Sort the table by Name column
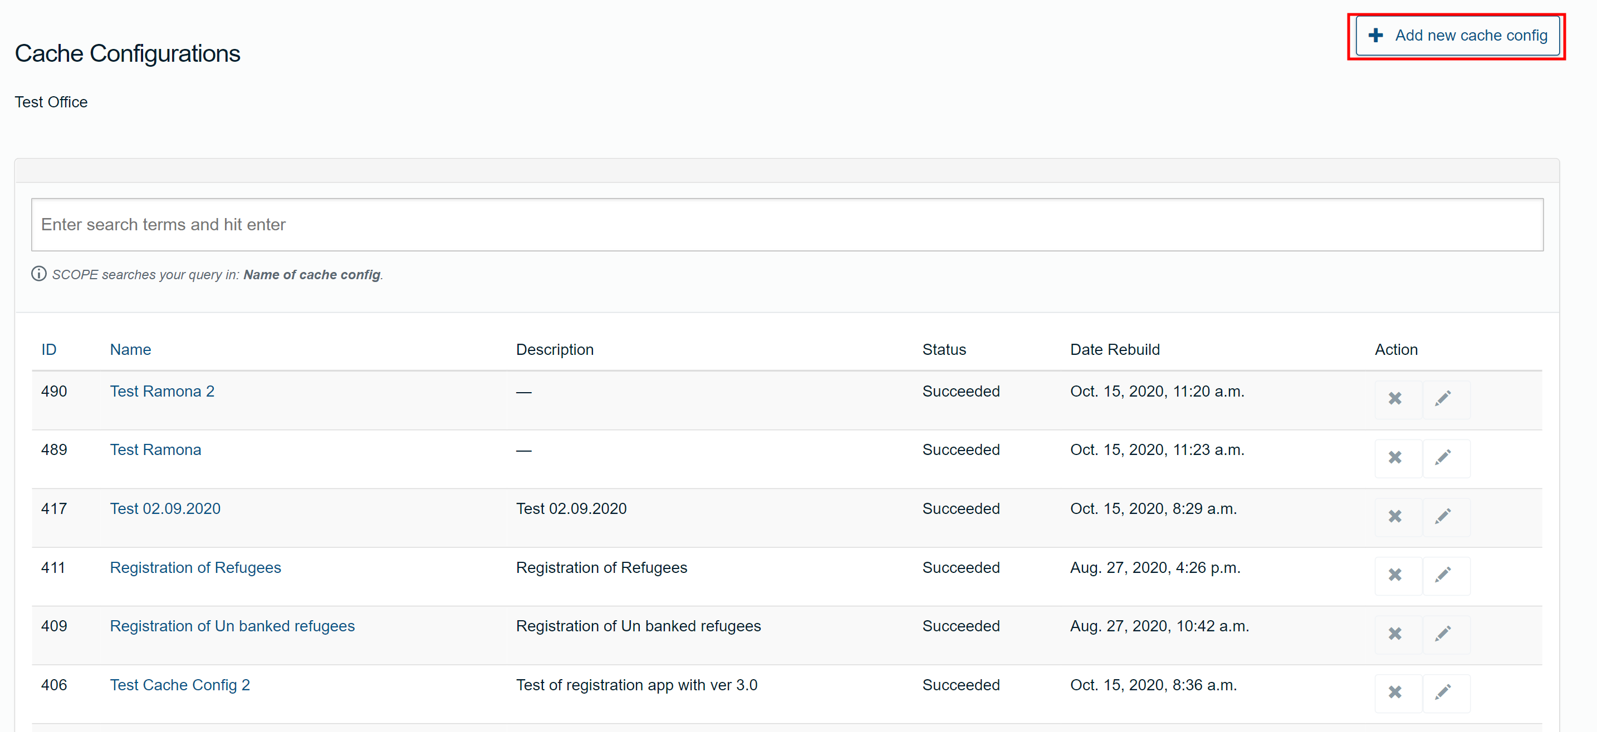The height and width of the screenshot is (732, 1597). (x=130, y=350)
